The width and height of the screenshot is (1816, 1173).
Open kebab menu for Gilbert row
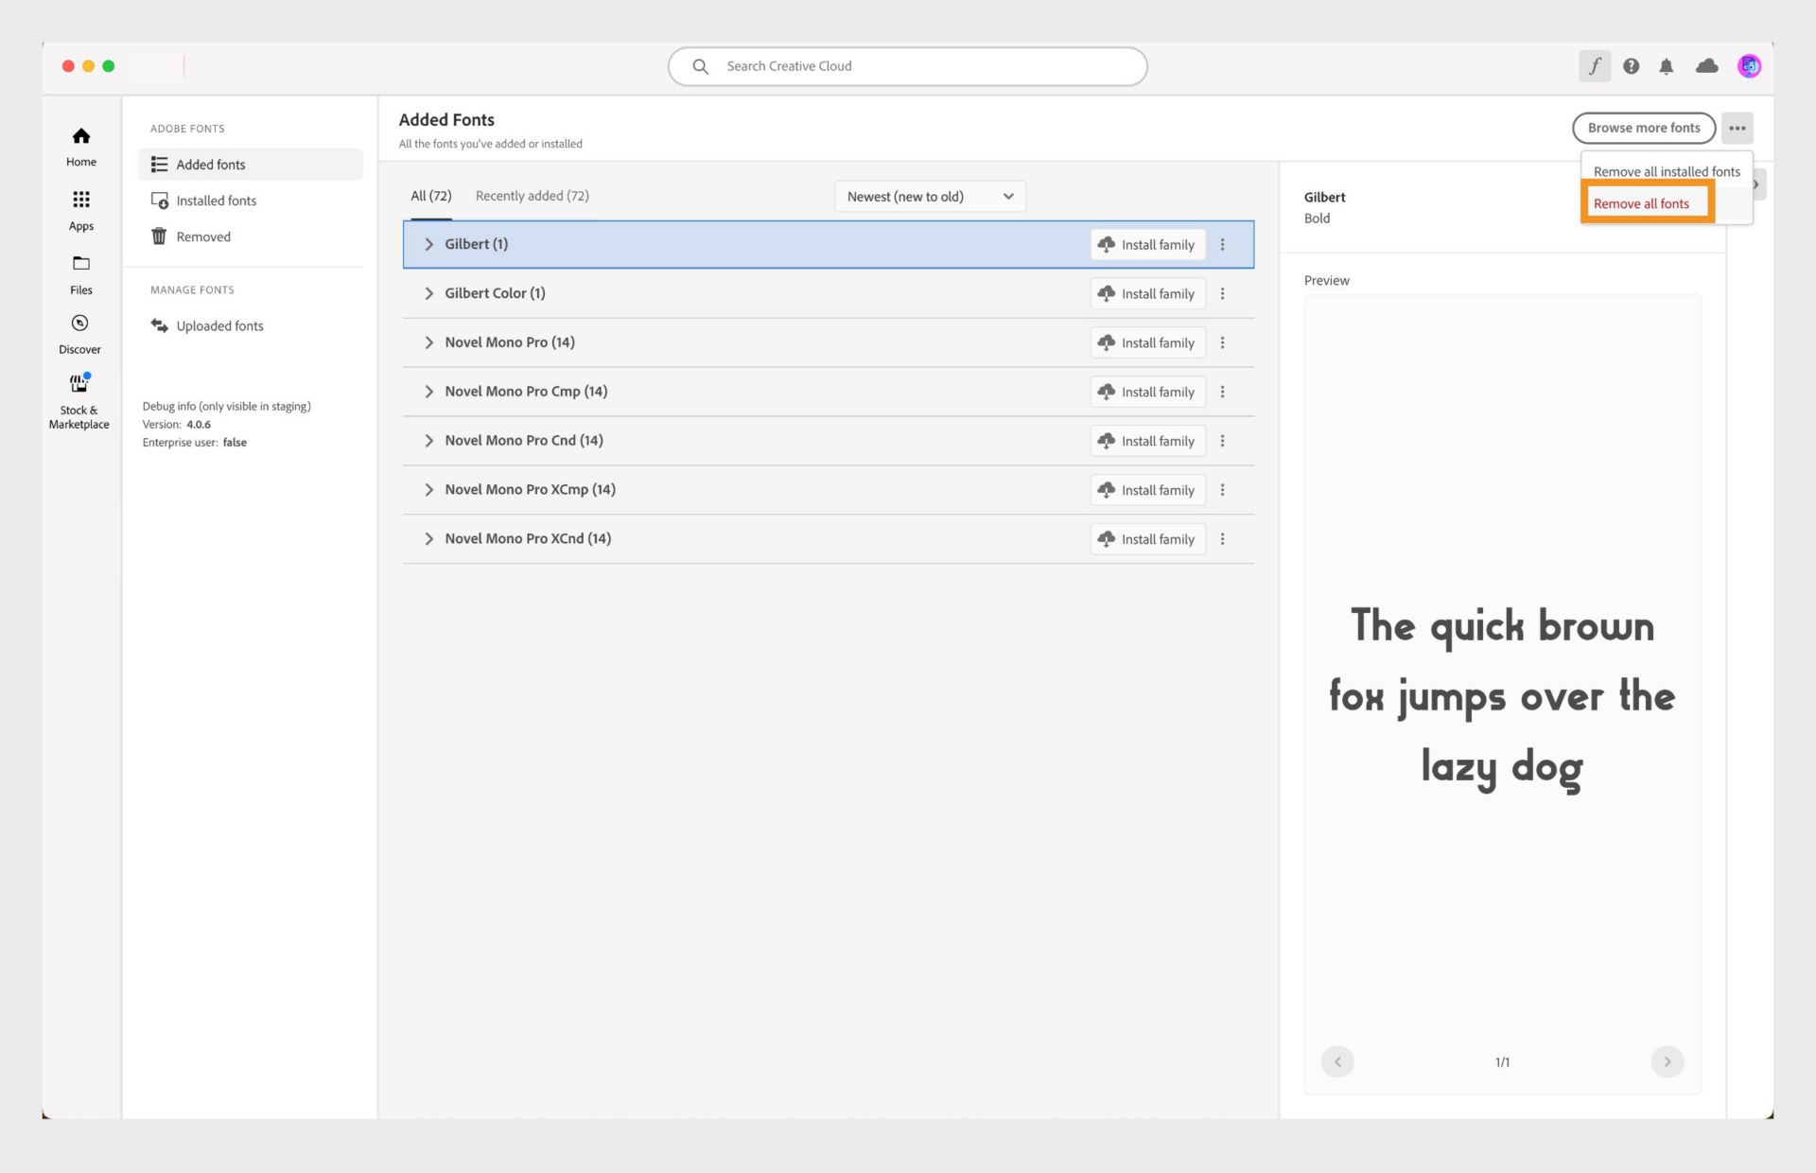(x=1223, y=244)
